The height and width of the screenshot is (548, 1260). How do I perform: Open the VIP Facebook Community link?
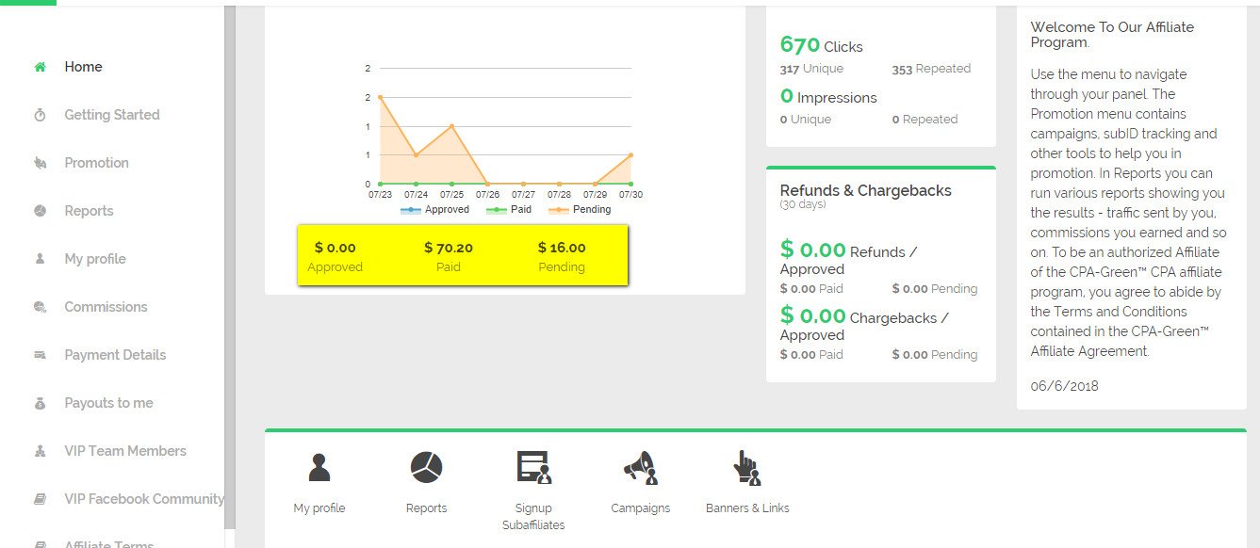tap(144, 499)
